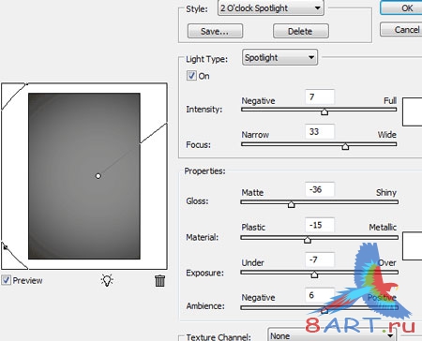422x341 pixels.
Task: Click the Material value input field
Action: pos(320,225)
